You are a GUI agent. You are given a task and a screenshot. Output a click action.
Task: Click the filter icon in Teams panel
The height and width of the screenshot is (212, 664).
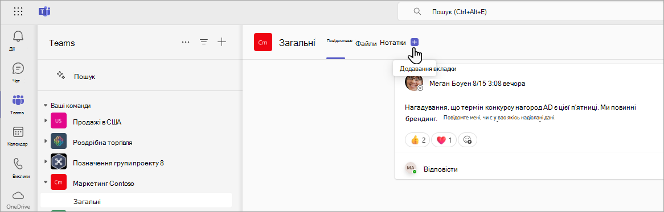point(204,42)
